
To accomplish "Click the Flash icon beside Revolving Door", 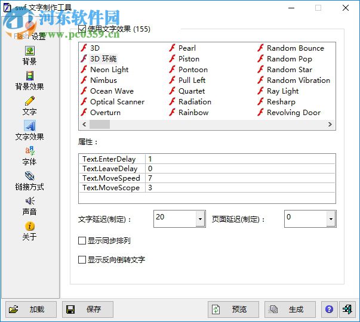I will (x=260, y=112).
